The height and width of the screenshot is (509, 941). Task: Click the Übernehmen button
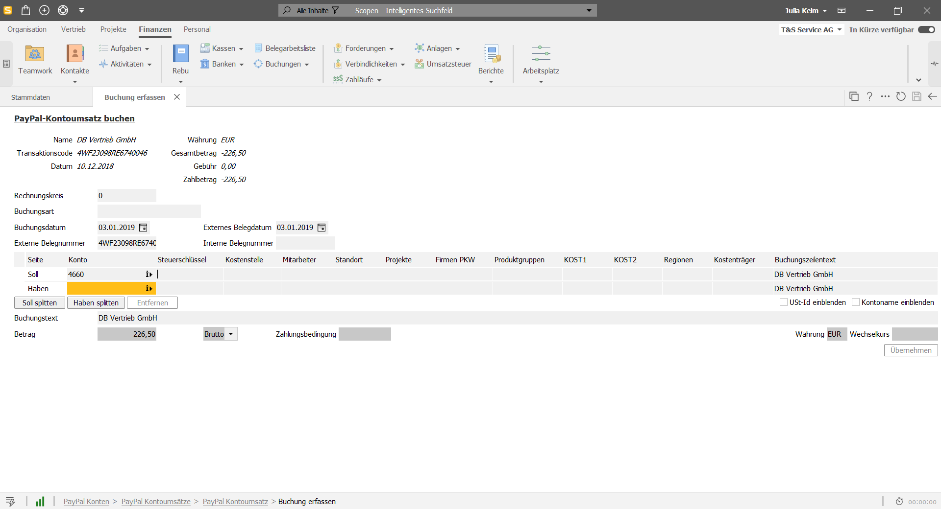(911, 350)
